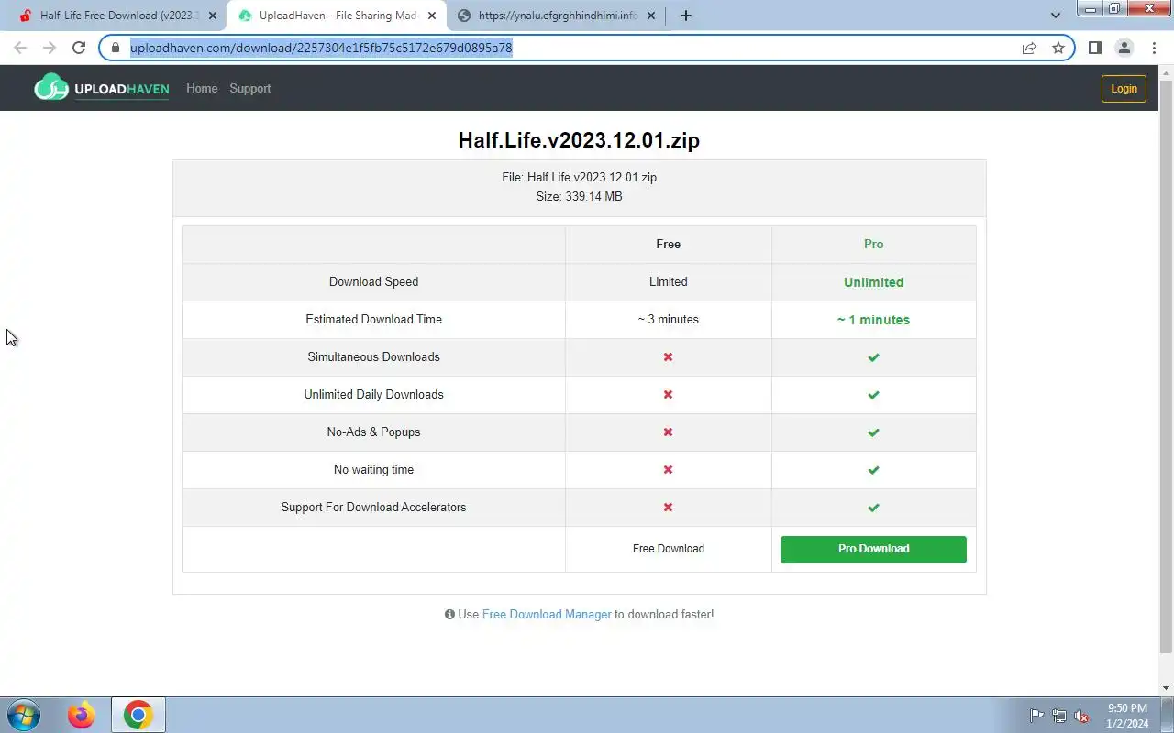Open the Home nav link
1174x733 pixels.
pos(202,88)
